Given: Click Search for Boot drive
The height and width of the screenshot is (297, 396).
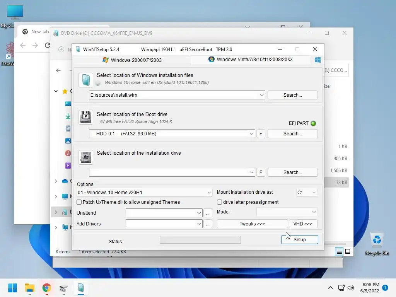Looking at the screenshot, I should coord(292,134).
